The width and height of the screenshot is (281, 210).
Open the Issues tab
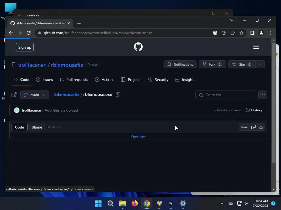[x=44, y=80]
